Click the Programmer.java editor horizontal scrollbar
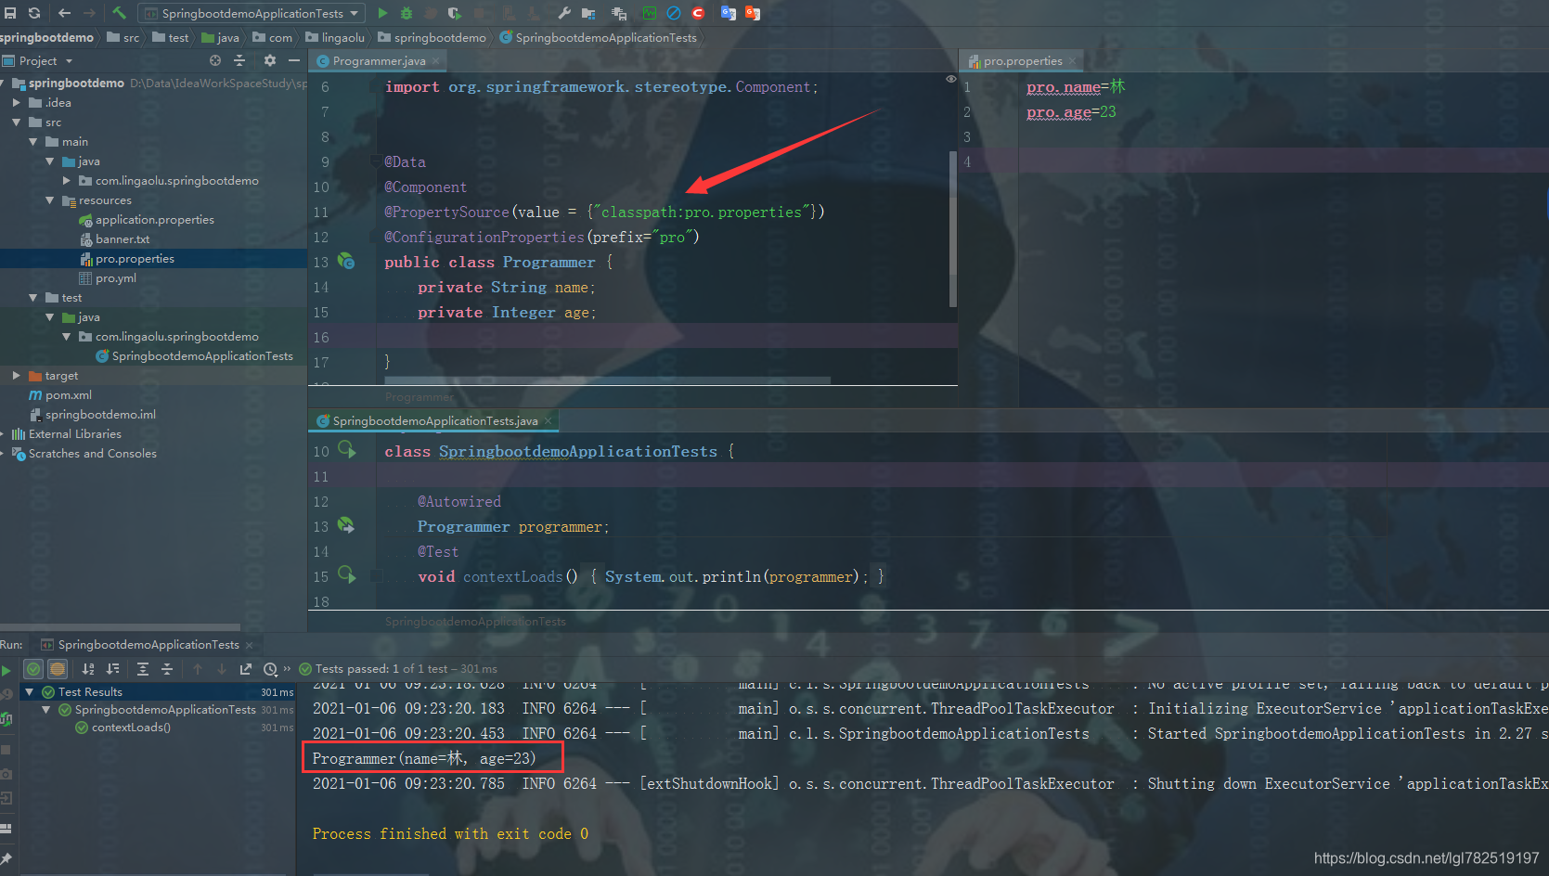The height and width of the screenshot is (876, 1549). 607,380
